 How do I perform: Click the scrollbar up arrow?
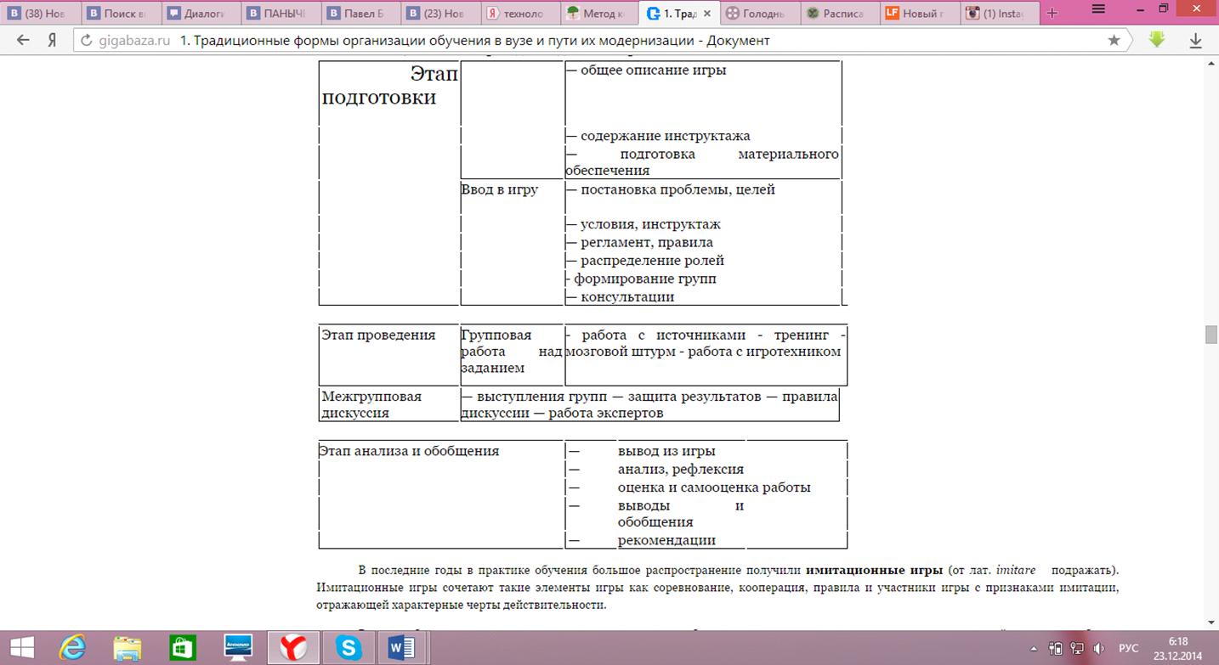tap(1211, 63)
